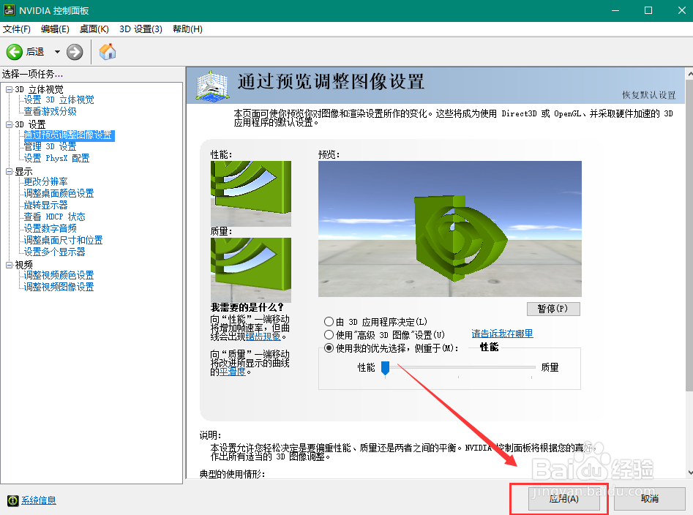Click the NVIDIA title bar icon
The height and width of the screenshot is (515, 693).
click(x=10, y=10)
